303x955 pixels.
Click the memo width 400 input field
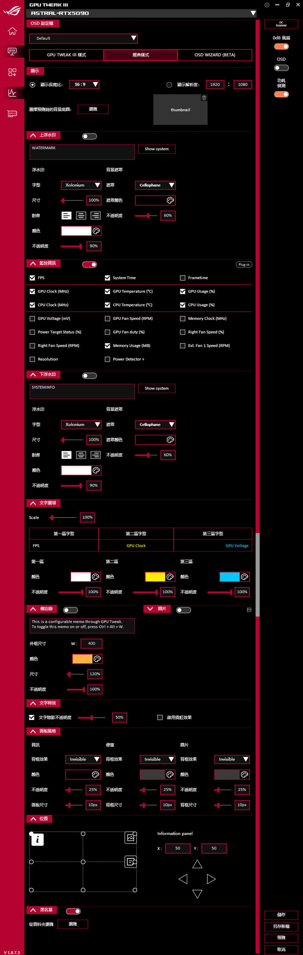point(92,644)
